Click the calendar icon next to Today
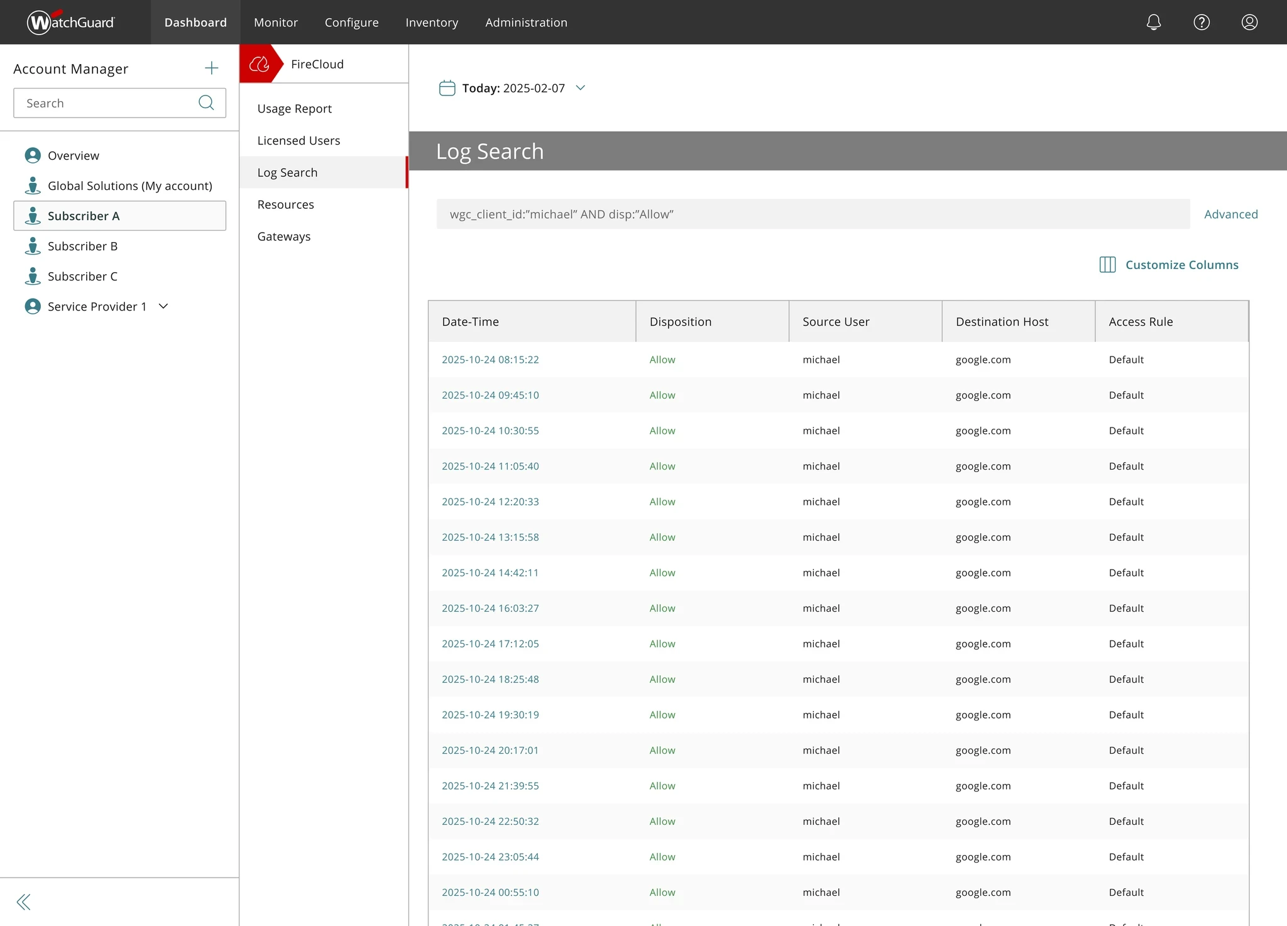1287x926 pixels. (447, 88)
